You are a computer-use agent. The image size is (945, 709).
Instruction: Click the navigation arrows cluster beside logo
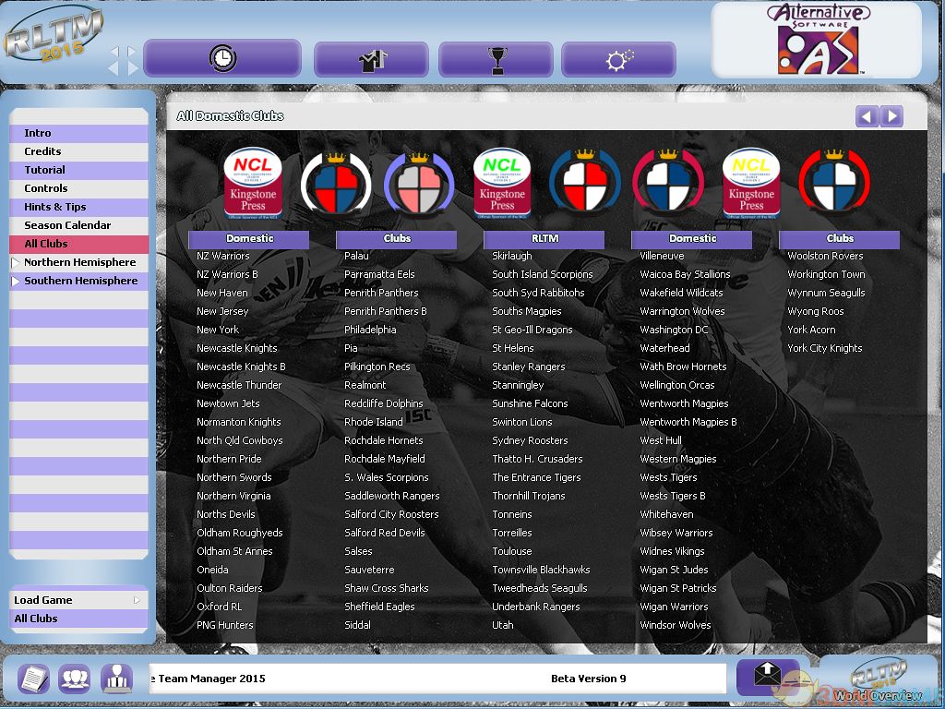124,60
